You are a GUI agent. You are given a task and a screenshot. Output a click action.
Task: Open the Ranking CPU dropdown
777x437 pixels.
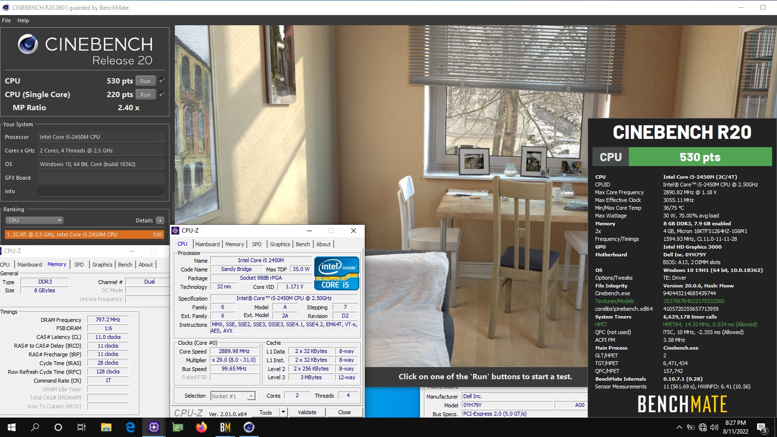pyautogui.click(x=34, y=220)
